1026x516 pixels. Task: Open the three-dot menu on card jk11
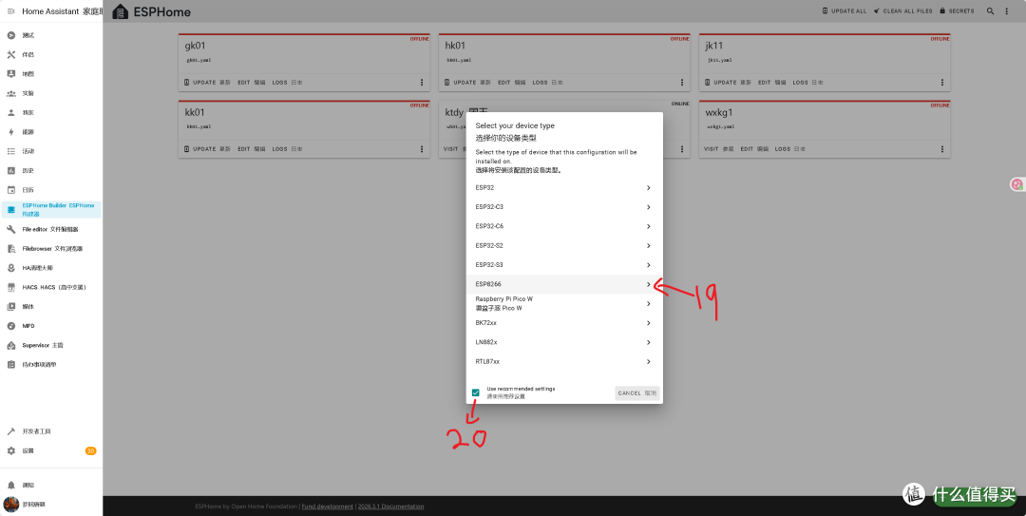click(x=942, y=83)
